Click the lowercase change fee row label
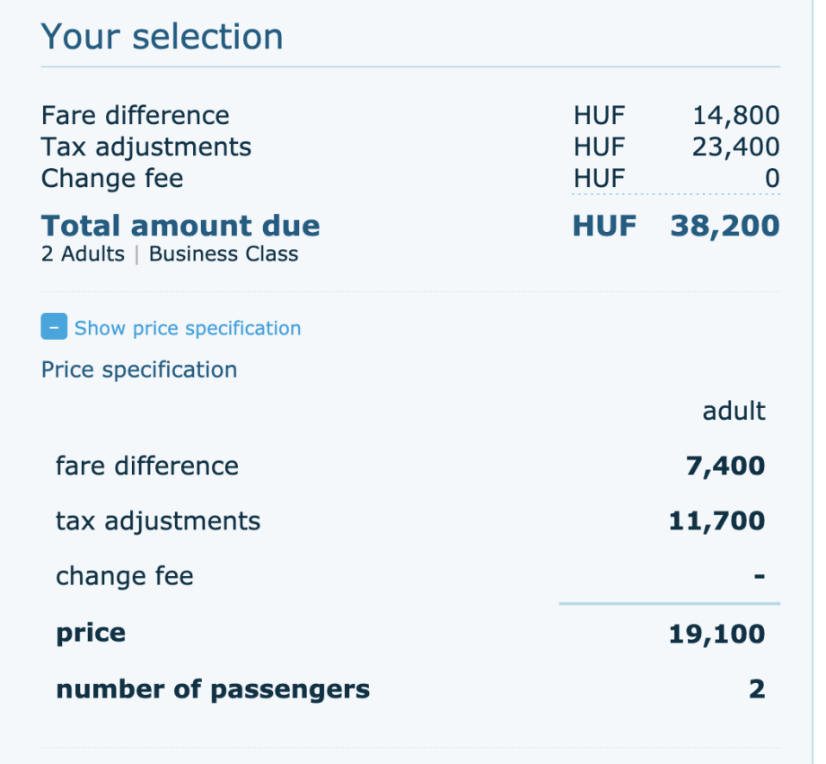 tap(125, 575)
